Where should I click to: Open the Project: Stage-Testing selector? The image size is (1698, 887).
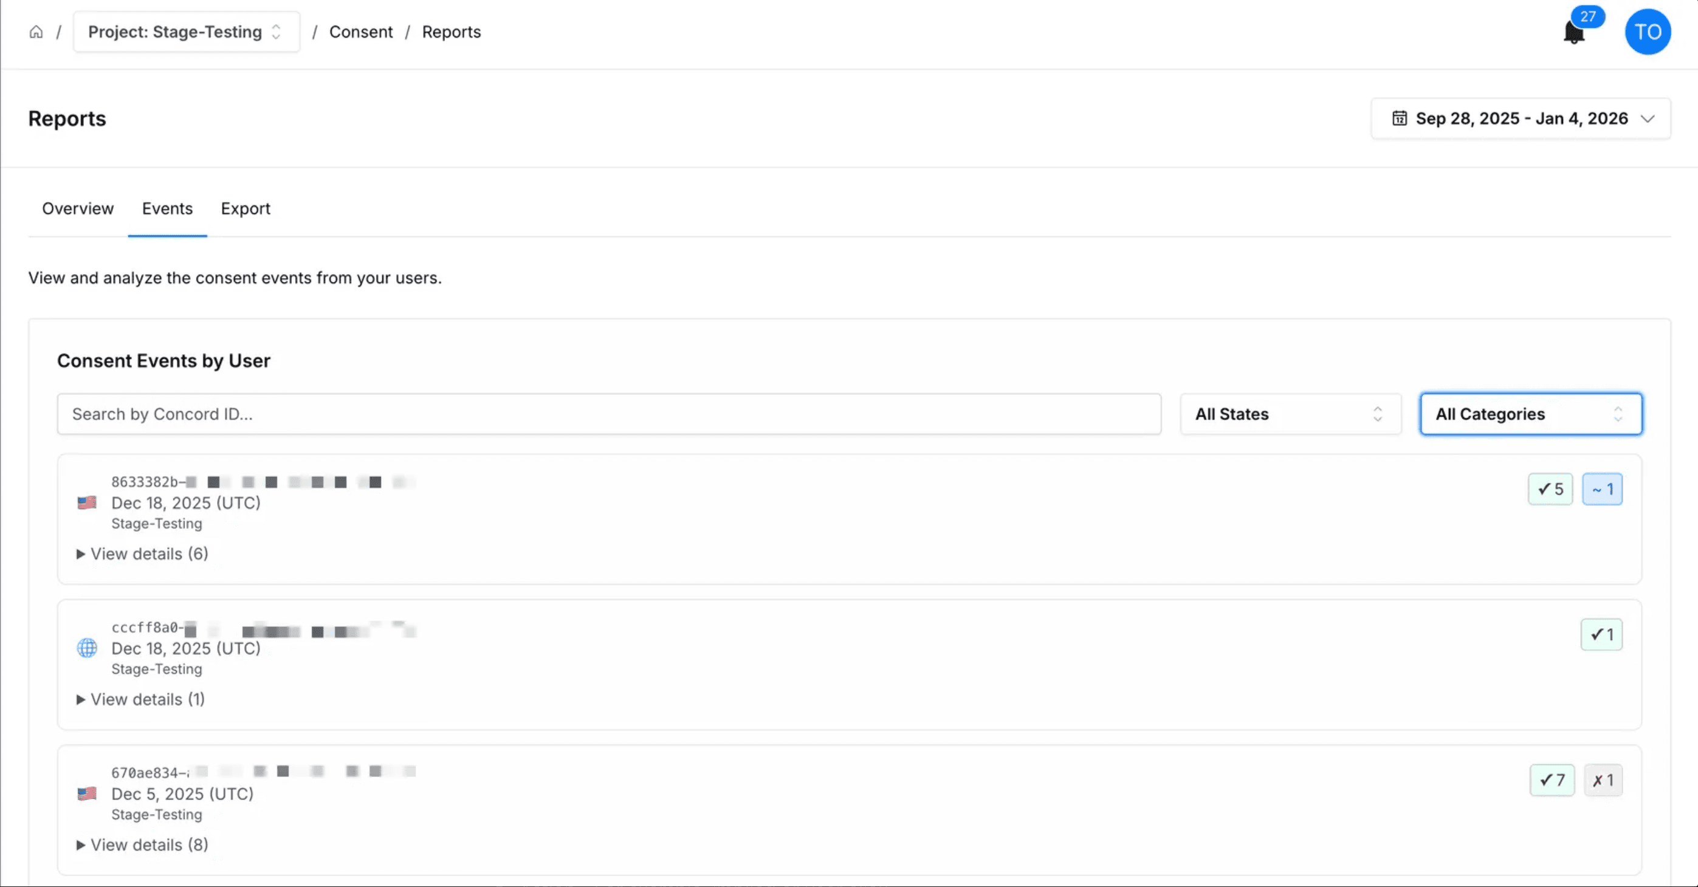186,32
